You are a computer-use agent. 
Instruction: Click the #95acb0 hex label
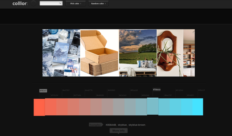click(134, 90)
